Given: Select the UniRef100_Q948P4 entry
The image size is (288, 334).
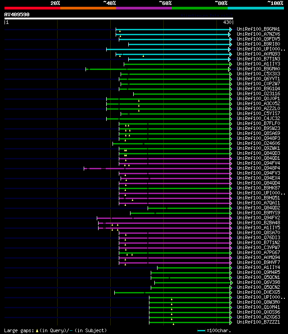Looking at the screenshot, I should (x=258, y=168).
